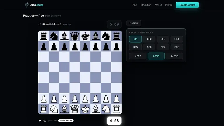Set time control to 5 min
The height and width of the screenshot is (126, 224).
156,56
